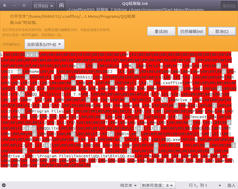Click the window title QQ轻聊版.lnk

point(135,3)
